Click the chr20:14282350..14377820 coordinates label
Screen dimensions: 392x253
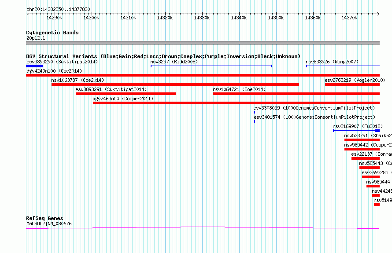coord(58,10)
